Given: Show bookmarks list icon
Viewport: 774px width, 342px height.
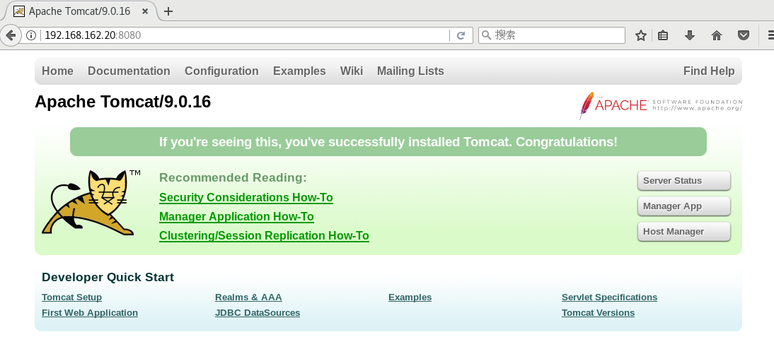Looking at the screenshot, I should click(x=663, y=35).
